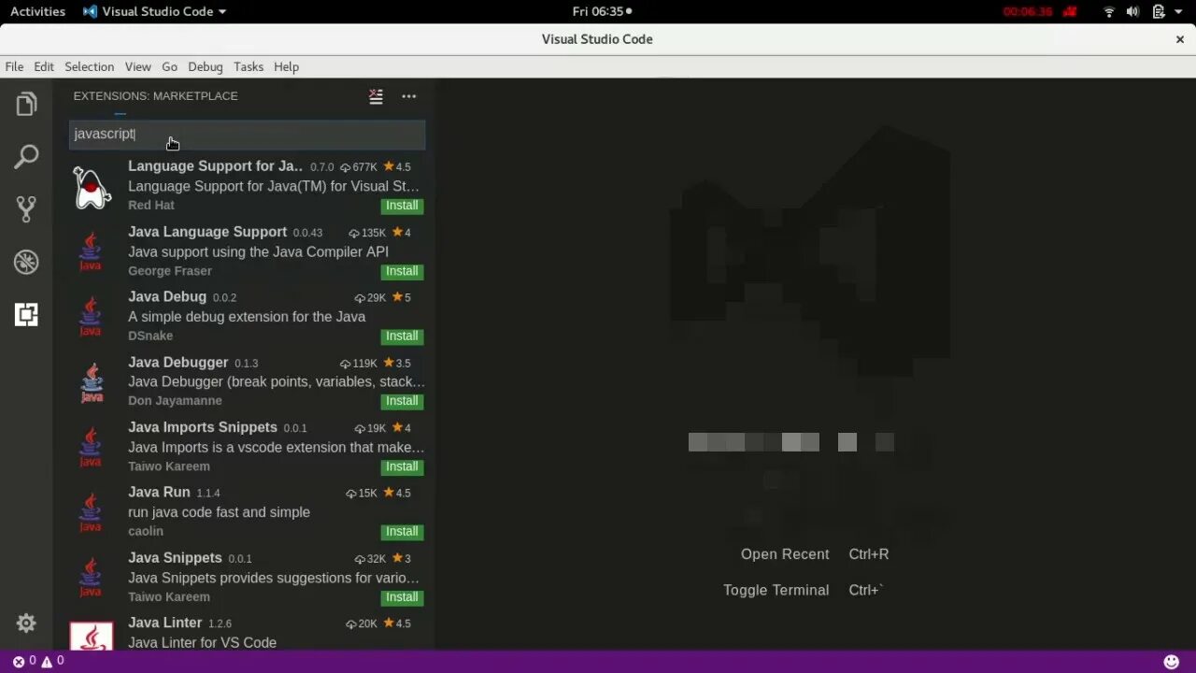This screenshot has width=1196, height=673.
Task: Select Java Run extension title
Action: point(159,492)
